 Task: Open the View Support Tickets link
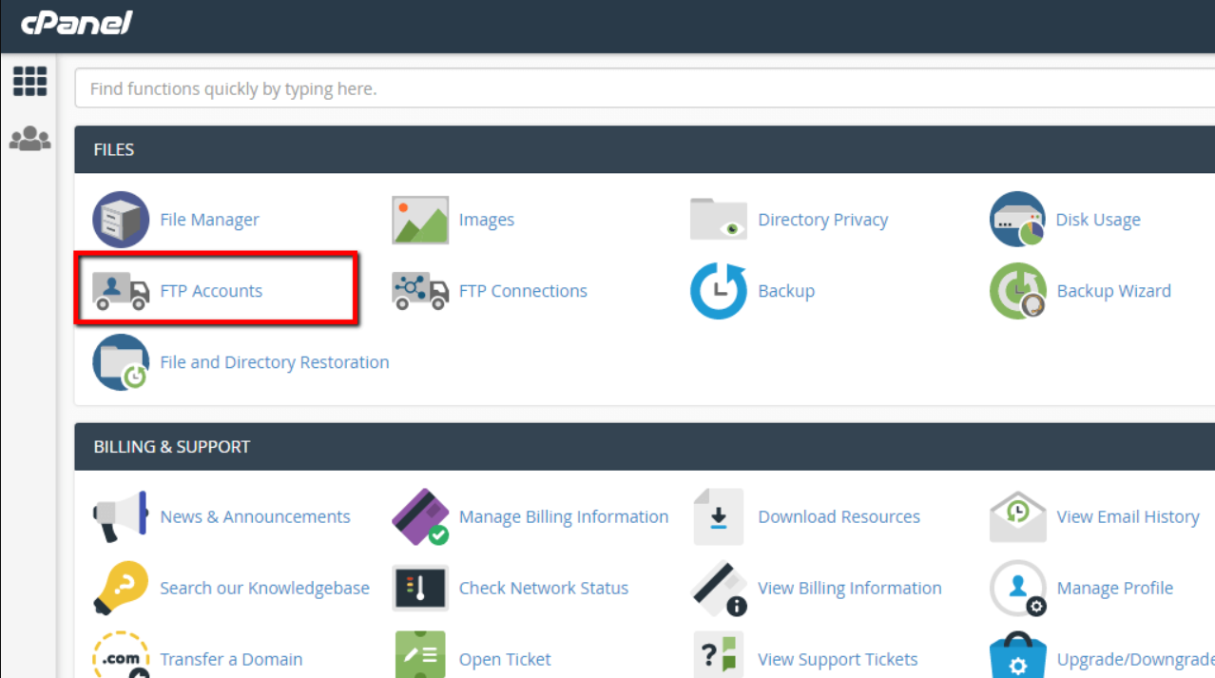pyautogui.click(x=838, y=660)
